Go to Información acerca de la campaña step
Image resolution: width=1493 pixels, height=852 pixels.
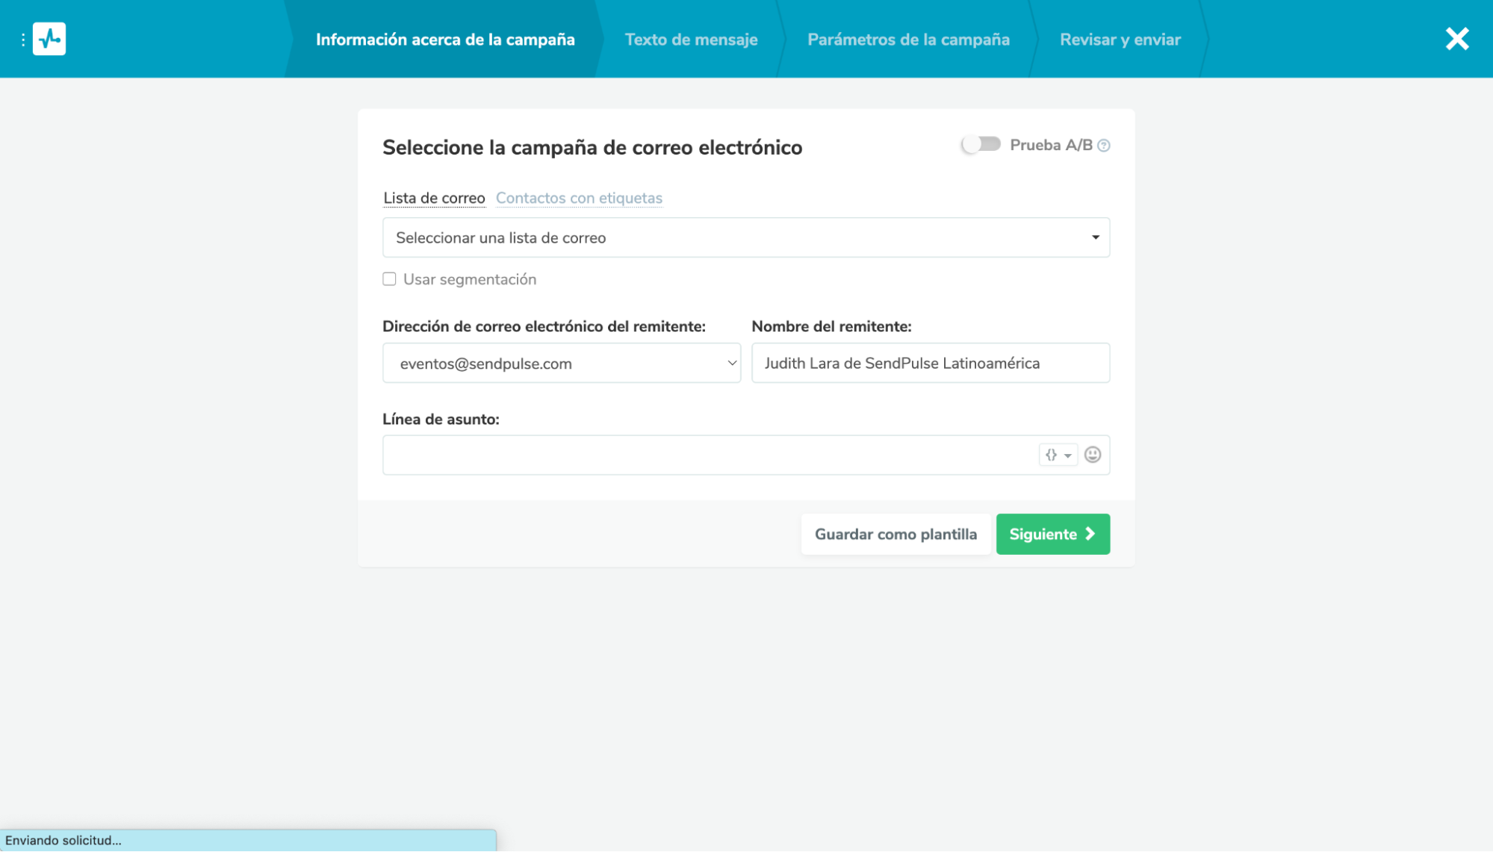point(445,40)
